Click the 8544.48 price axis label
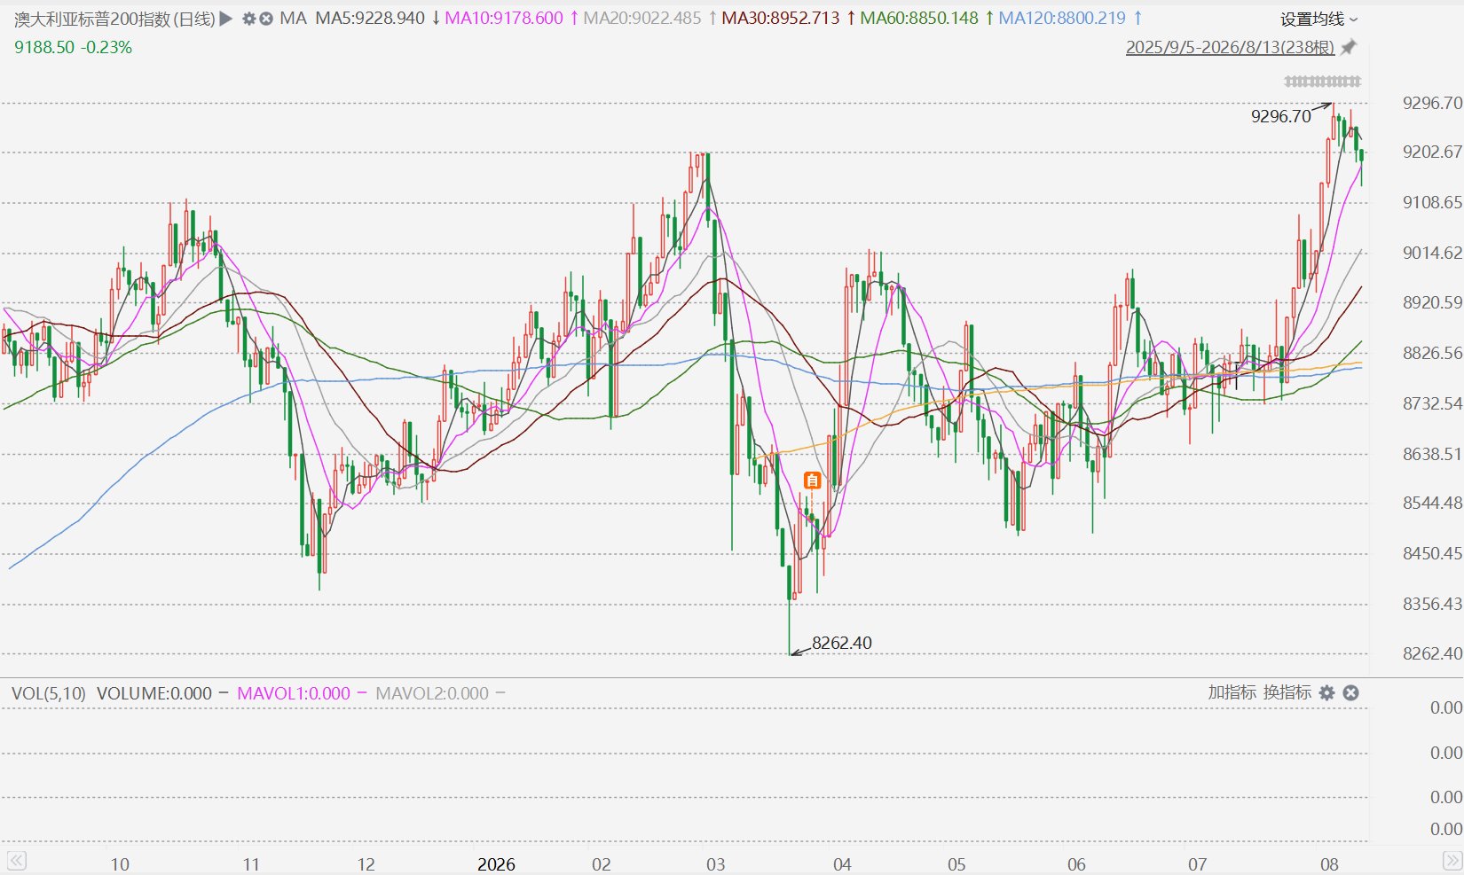The image size is (1464, 875). [x=1432, y=503]
